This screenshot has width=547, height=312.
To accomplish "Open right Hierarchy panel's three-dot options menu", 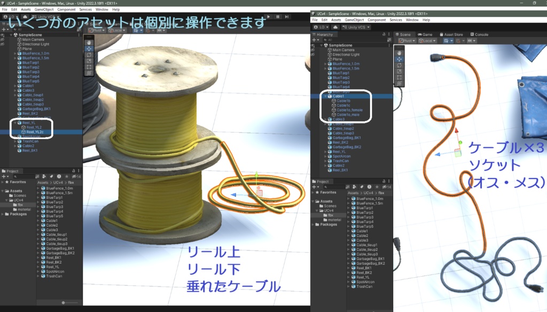I will tap(389, 35).
